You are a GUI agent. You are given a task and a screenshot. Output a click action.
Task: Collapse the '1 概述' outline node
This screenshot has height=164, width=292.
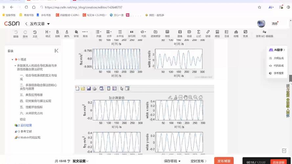pyautogui.click(x=12, y=60)
